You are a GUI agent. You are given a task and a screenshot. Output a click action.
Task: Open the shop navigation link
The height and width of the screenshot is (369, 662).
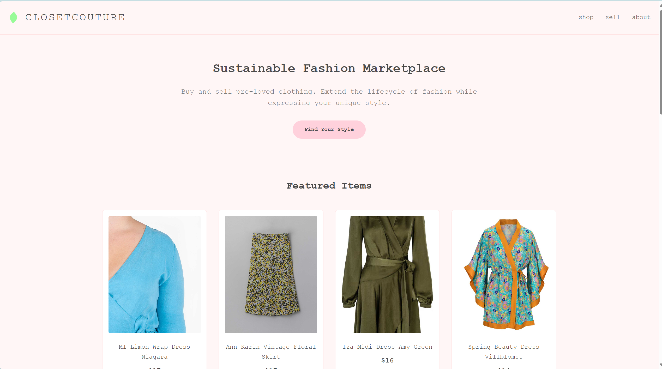[x=586, y=17]
